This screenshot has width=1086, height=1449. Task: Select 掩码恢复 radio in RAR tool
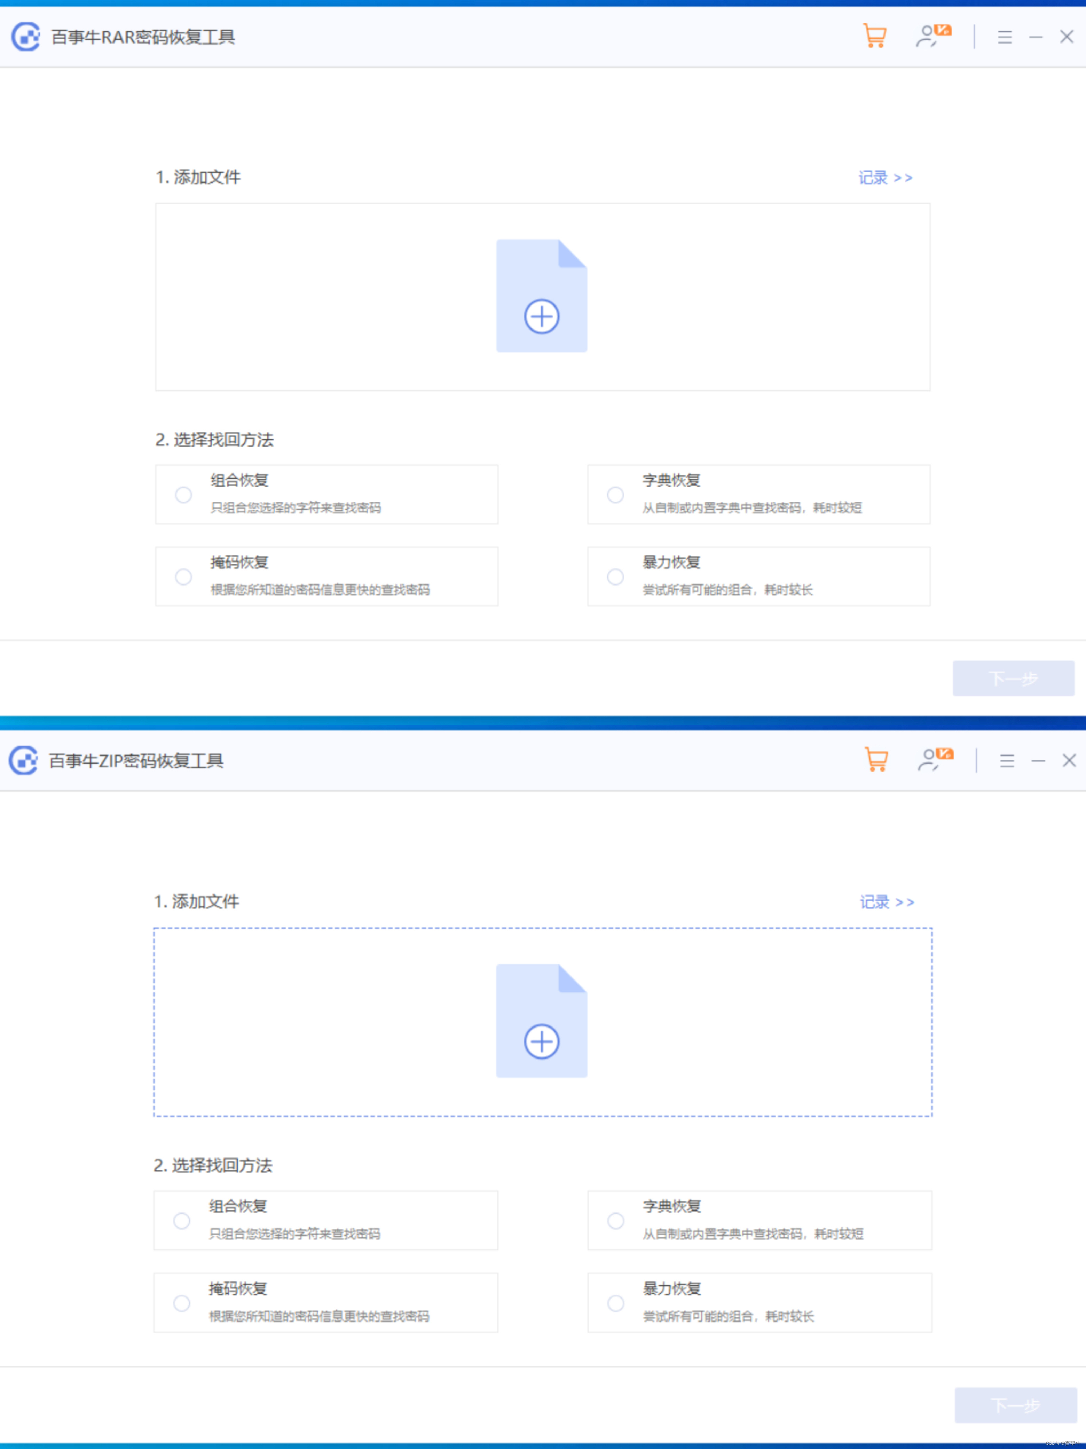click(183, 576)
